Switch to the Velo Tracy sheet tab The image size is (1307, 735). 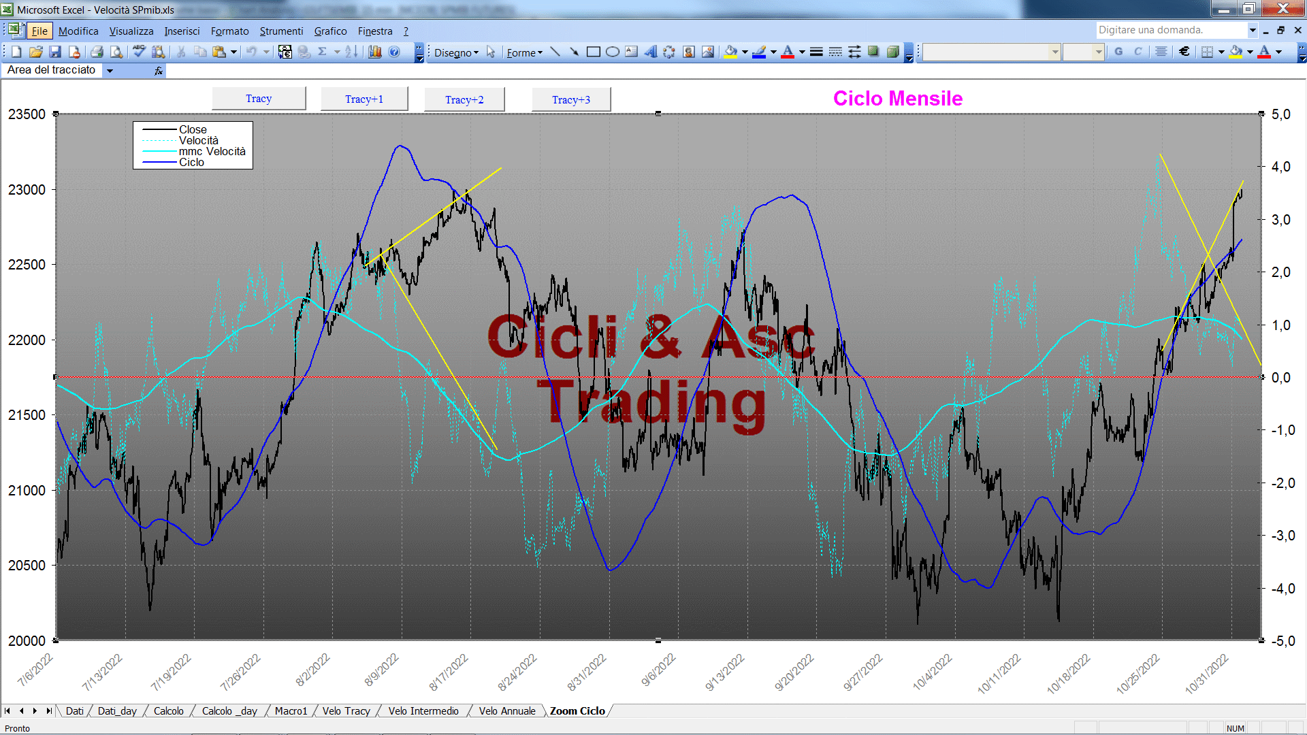coord(346,711)
